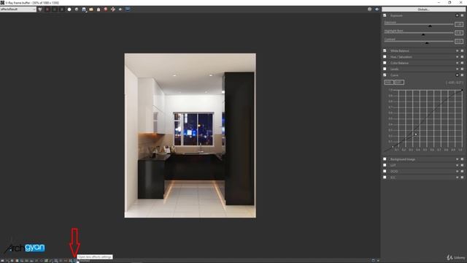
Task: Click the region render icon
Action: tap(120, 9)
